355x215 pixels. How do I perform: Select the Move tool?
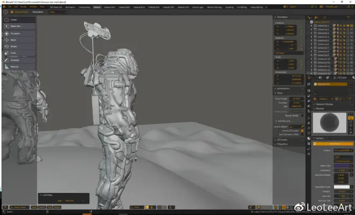(x=19, y=40)
